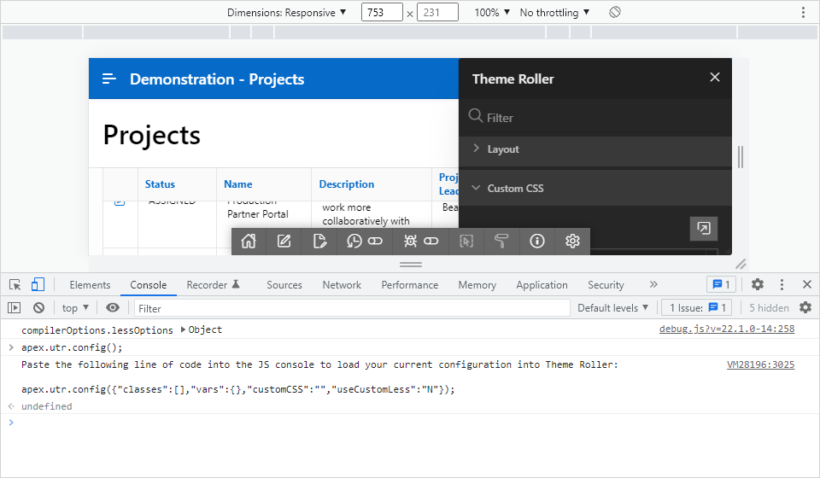Open console settings gear

click(x=805, y=307)
